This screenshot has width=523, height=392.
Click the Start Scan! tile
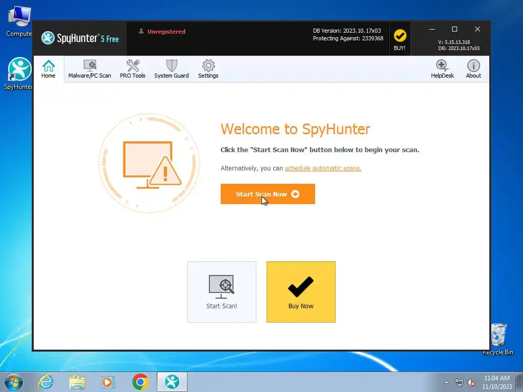pyautogui.click(x=222, y=291)
